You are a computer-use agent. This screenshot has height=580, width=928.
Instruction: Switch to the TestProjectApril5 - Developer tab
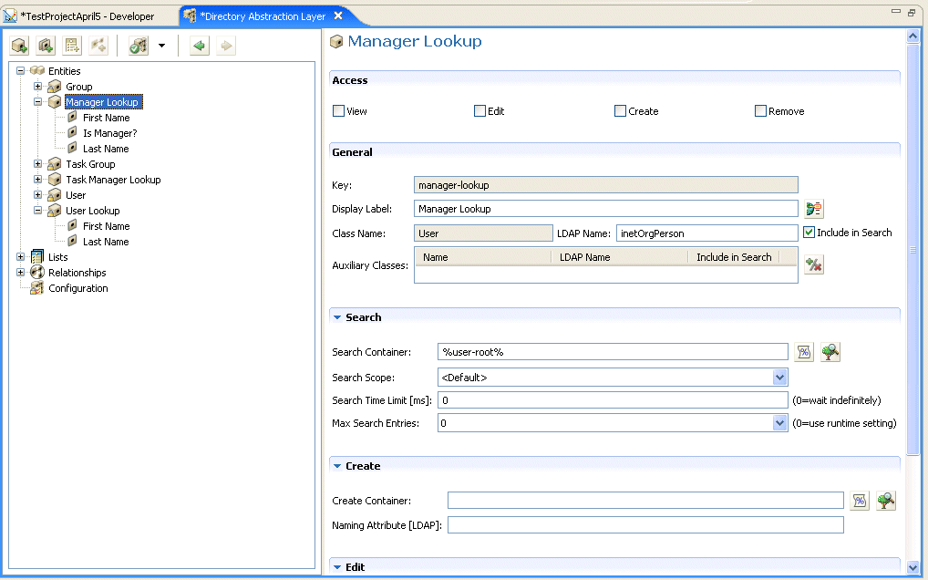(87, 16)
